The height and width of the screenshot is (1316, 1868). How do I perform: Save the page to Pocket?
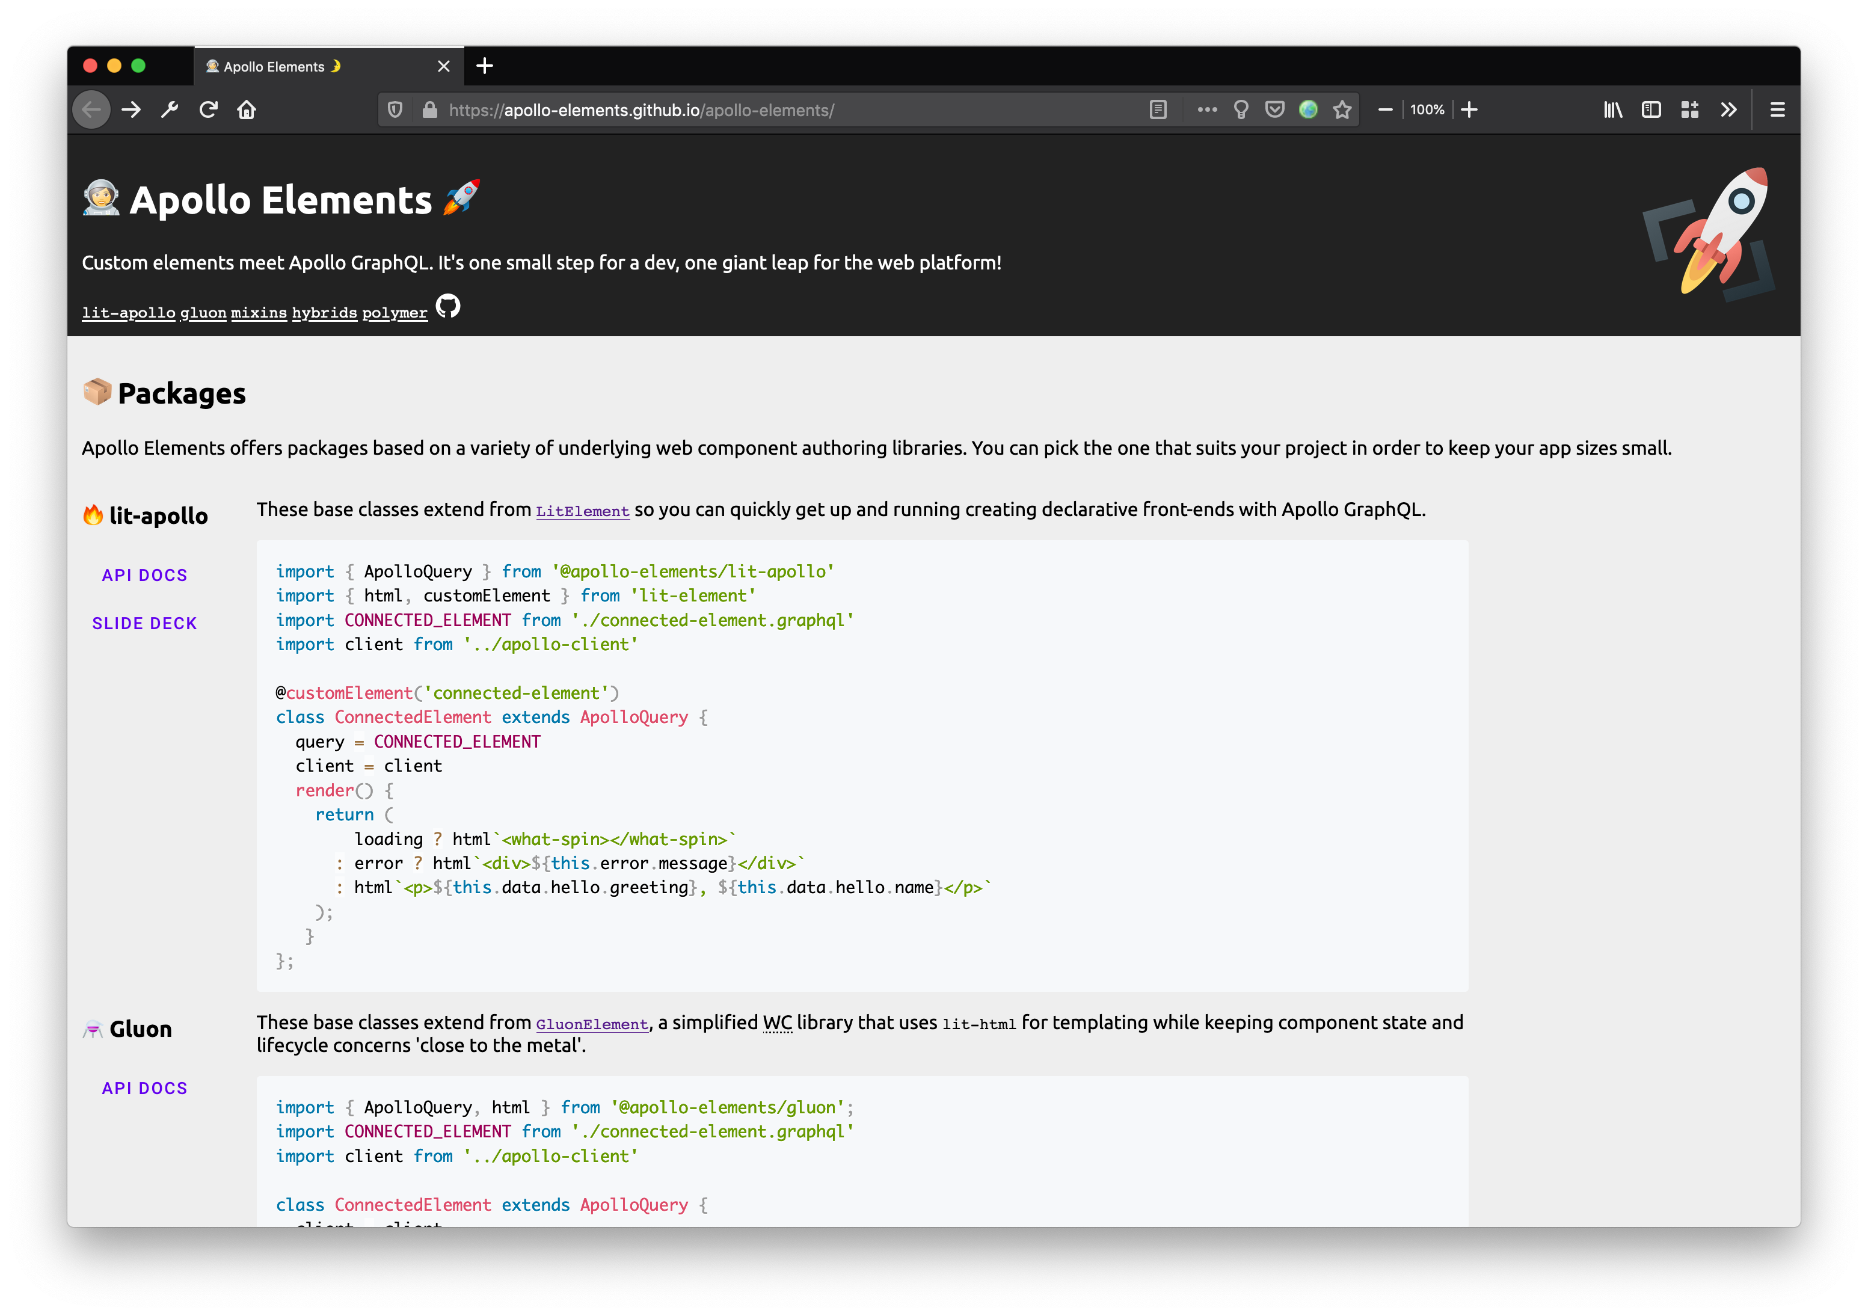pyautogui.click(x=1274, y=110)
